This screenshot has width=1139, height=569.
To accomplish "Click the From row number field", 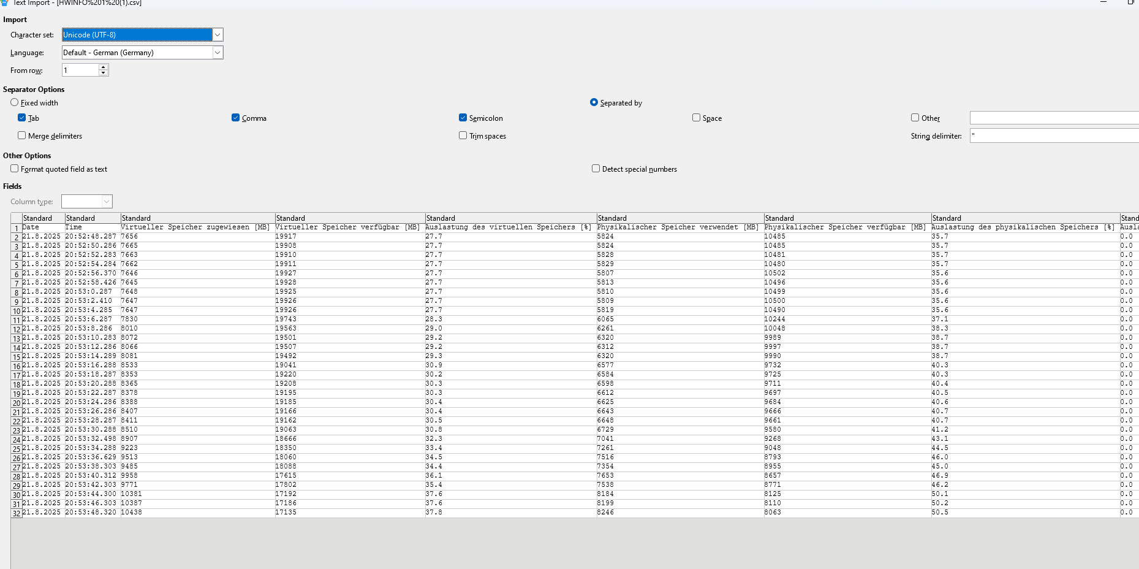I will 80,71.
